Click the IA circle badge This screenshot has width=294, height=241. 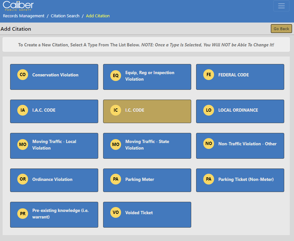point(23,110)
